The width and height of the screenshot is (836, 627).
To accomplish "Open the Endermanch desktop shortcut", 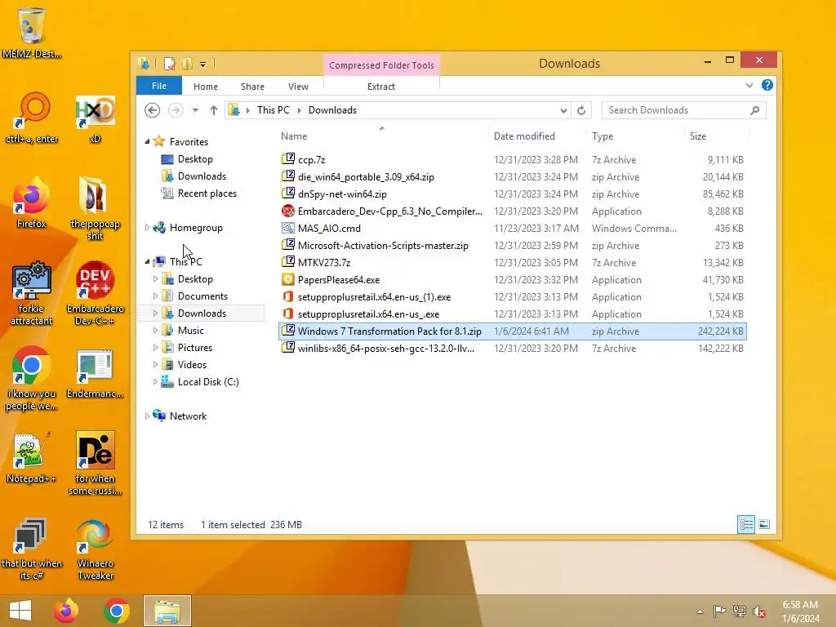I will pos(95,374).
